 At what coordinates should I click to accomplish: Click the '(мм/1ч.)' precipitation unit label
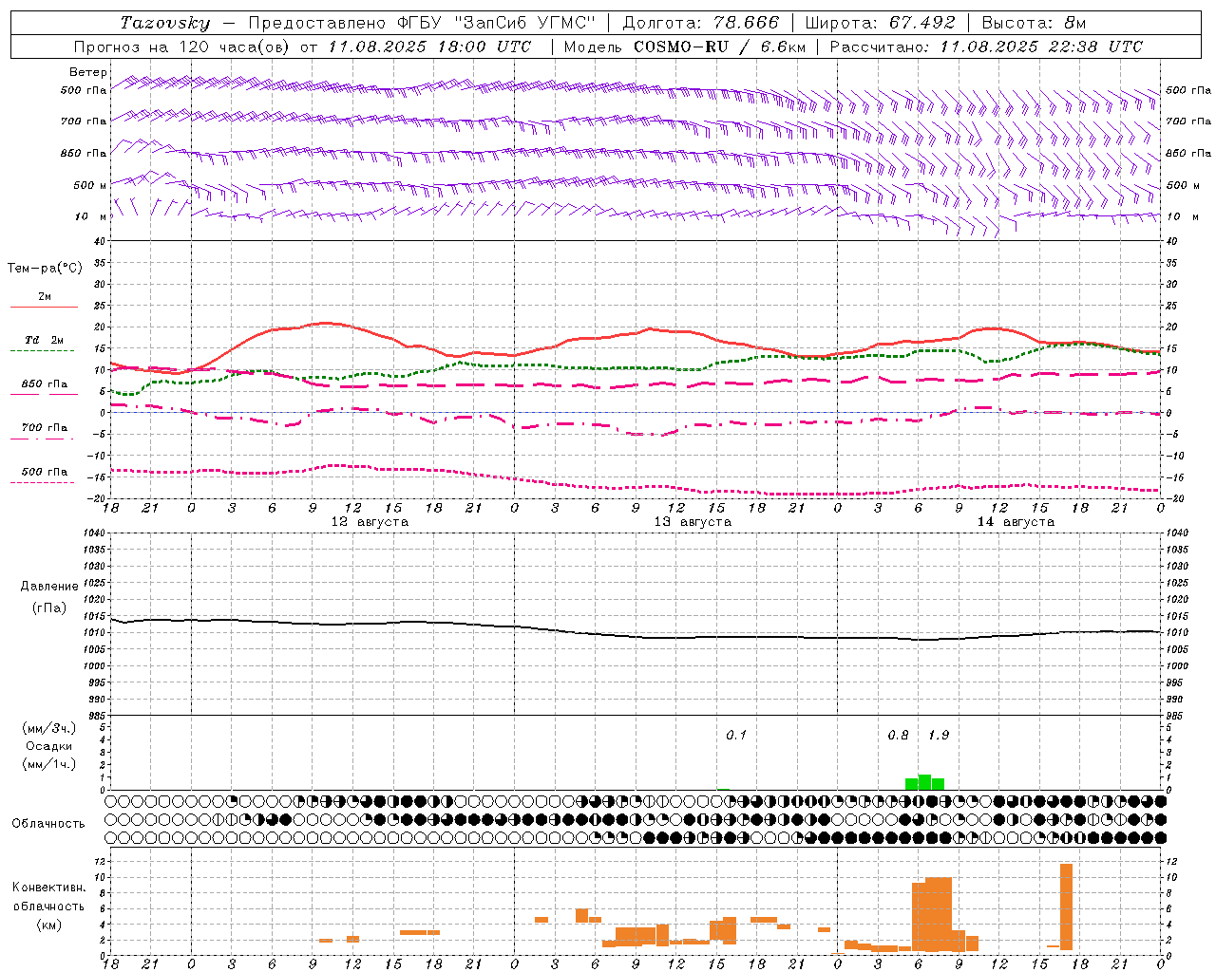tap(49, 764)
